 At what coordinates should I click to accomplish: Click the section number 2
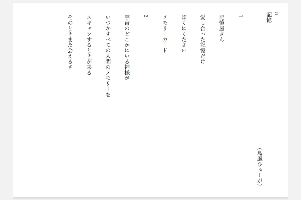146,16
